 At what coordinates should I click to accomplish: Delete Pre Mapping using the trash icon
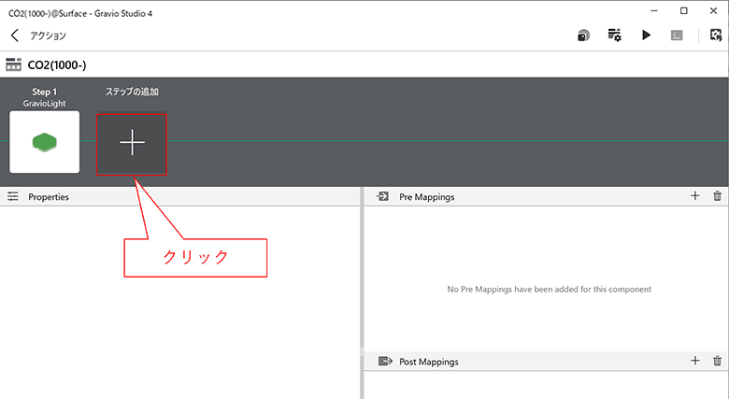click(718, 196)
